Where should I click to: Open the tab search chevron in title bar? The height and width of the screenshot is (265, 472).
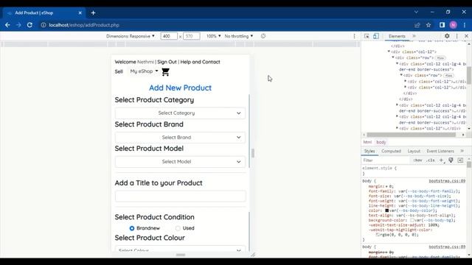416,12
